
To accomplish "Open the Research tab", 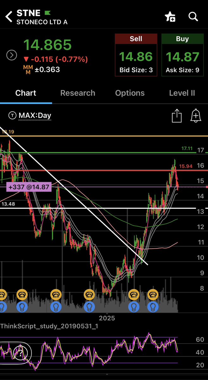I will click(78, 93).
